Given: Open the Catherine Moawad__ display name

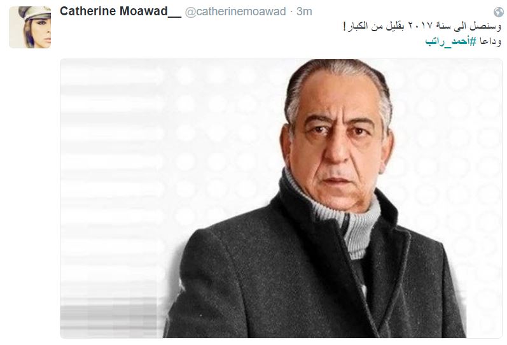Looking at the screenshot, I should (120, 11).
